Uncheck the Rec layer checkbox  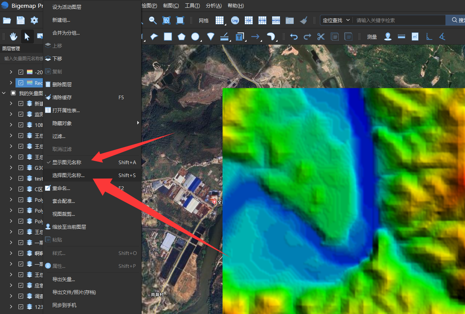coord(21,83)
